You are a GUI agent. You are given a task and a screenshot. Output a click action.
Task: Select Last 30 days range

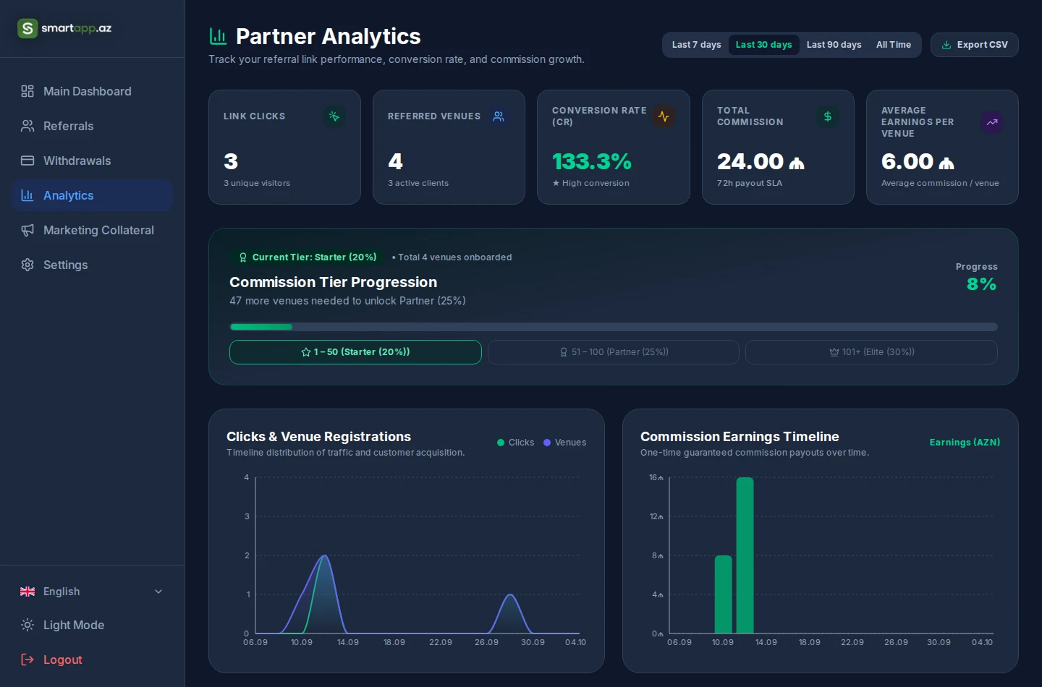(x=763, y=45)
